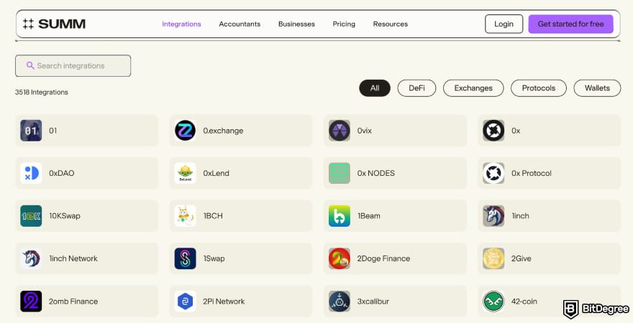Click the 0.exchange logo icon
This screenshot has height=323, width=633.
click(186, 131)
